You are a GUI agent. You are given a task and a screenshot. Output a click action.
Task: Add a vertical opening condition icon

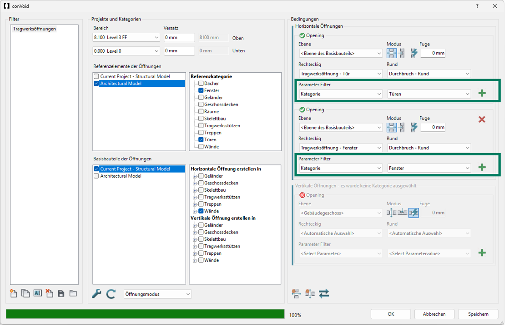click(x=310, y=293)
